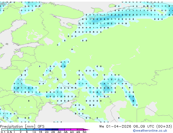Select the 20–25 mm legend swatch
Viewport: 173px width, 133px height.
(49, 129)
